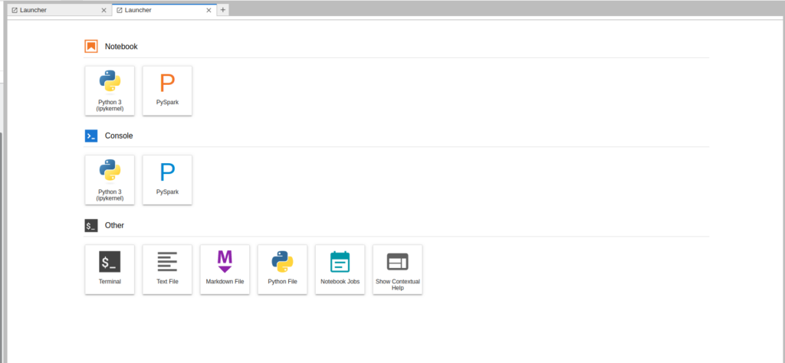This screenshot has height=363, width=785.
Task: Click the plus button to add a tab
Action: pos(223,10)
